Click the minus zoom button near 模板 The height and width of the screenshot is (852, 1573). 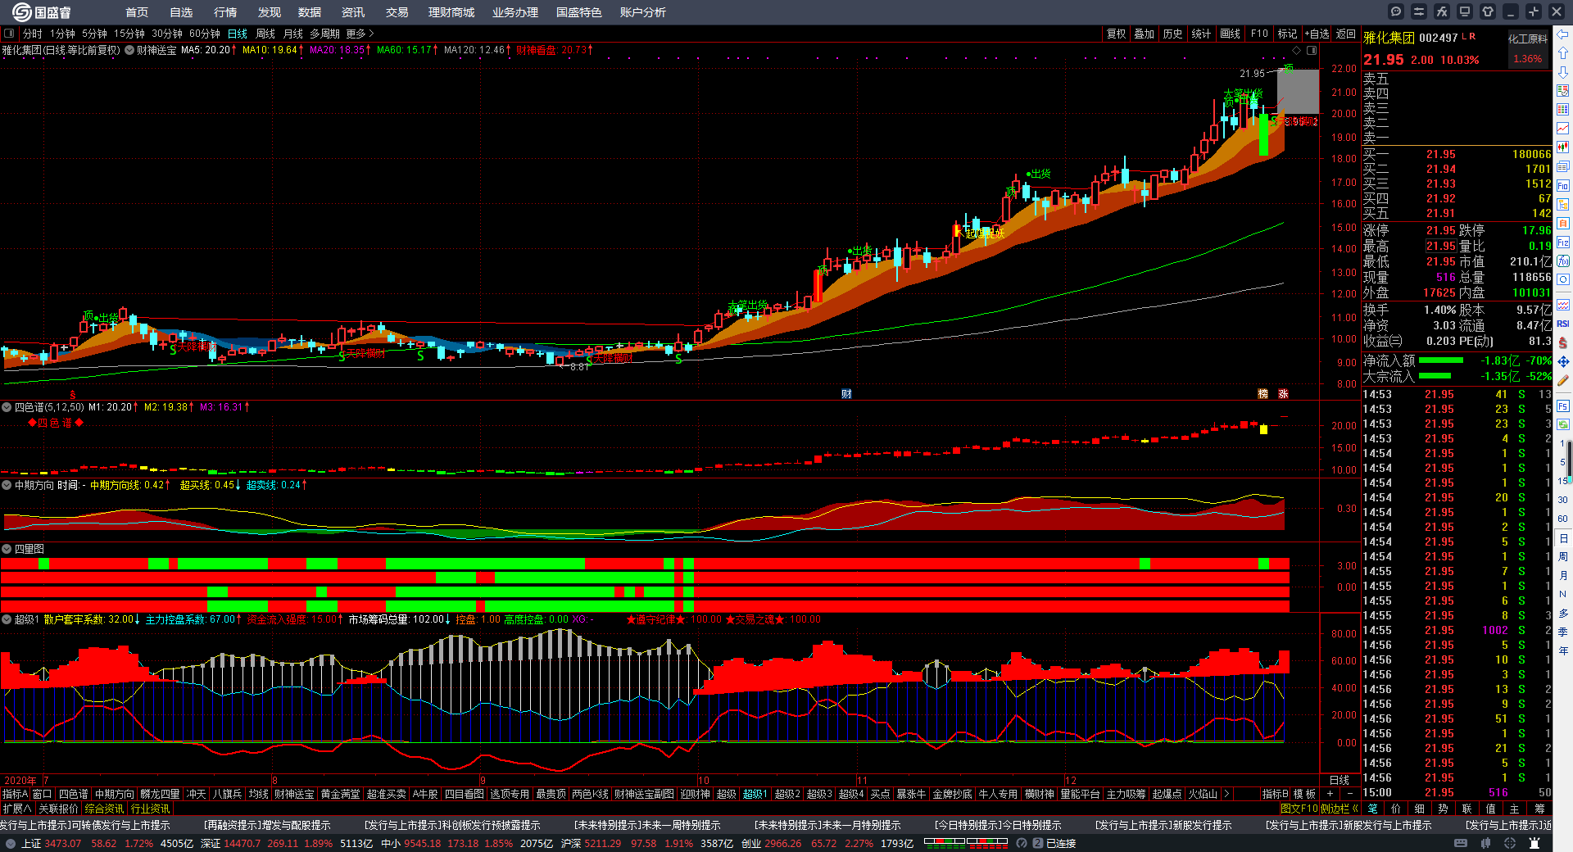[1350, 794]
